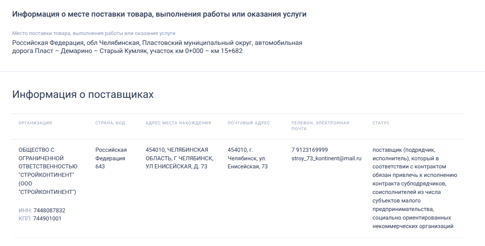The image size is (485, 246).
Task: Click the country code 643
Action: [100, 167]
